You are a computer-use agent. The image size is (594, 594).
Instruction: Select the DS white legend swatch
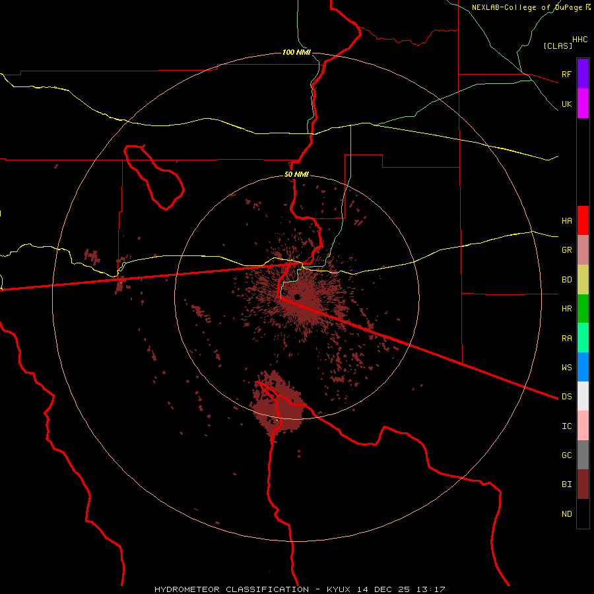click(x=583, y=396)
